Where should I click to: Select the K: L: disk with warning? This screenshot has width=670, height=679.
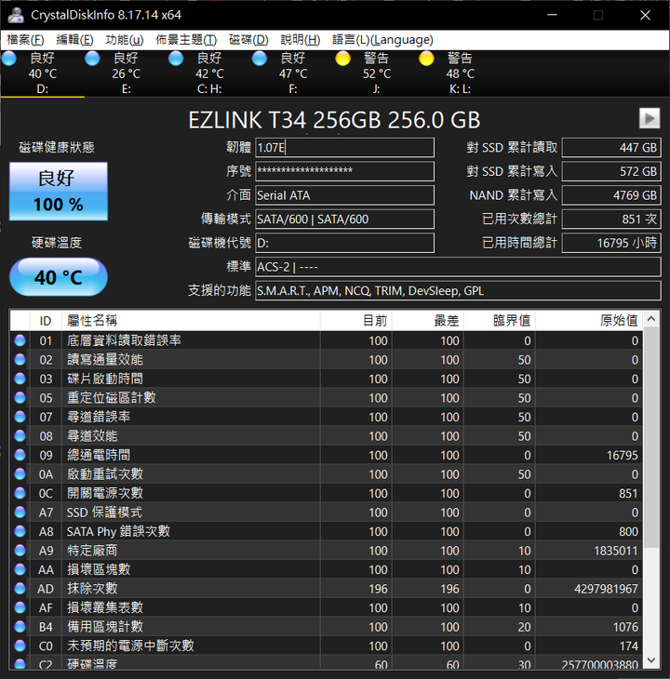click(x=461, y=73)
